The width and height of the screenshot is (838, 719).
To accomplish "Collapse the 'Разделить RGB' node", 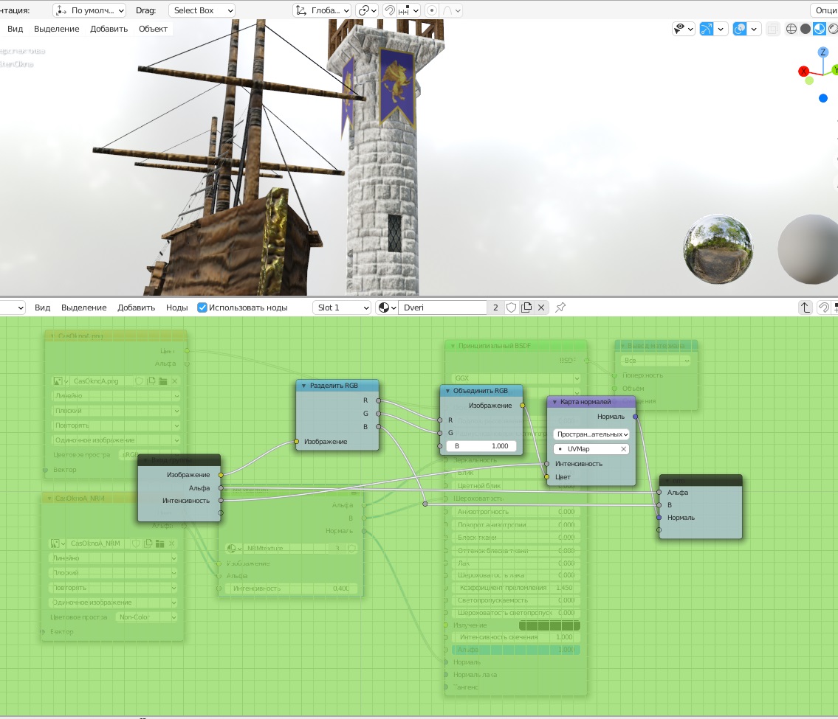I will [x=303, y=386].
